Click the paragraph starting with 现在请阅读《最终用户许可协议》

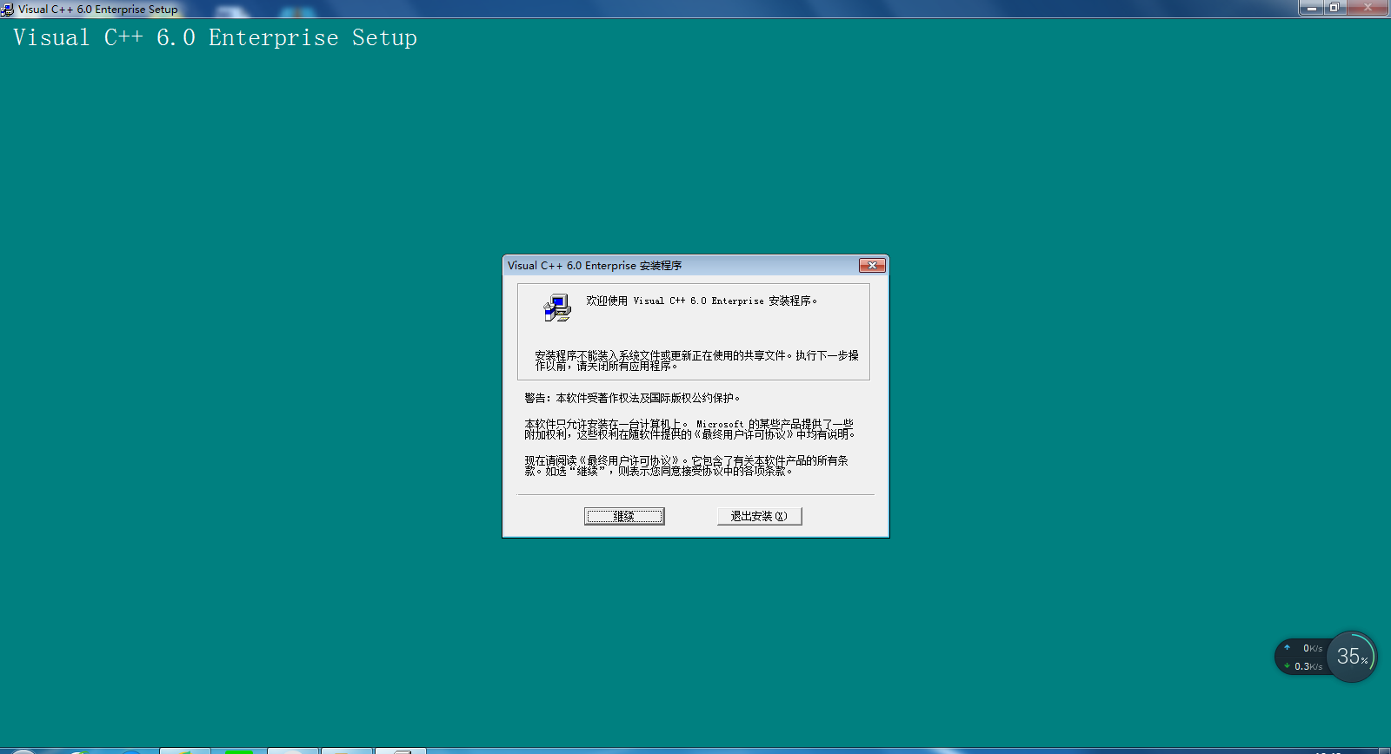pyautogui.click(x=686, y=466)
